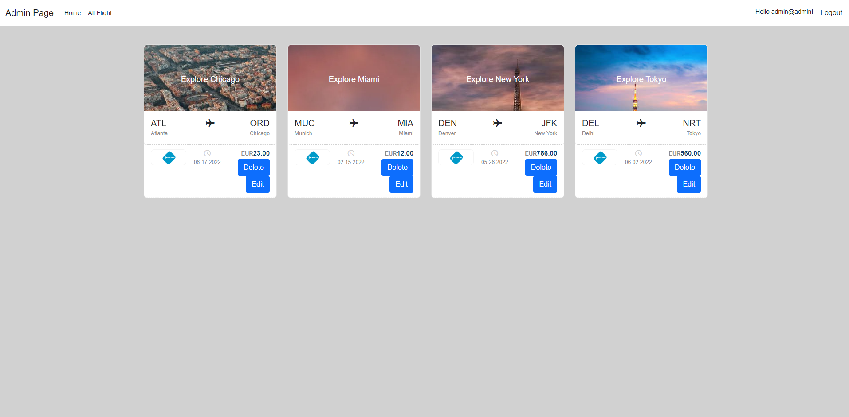Click the airplane icon between ATL and ORD
The width and height of the screenshot is (849, 417).
pos(210,123)
